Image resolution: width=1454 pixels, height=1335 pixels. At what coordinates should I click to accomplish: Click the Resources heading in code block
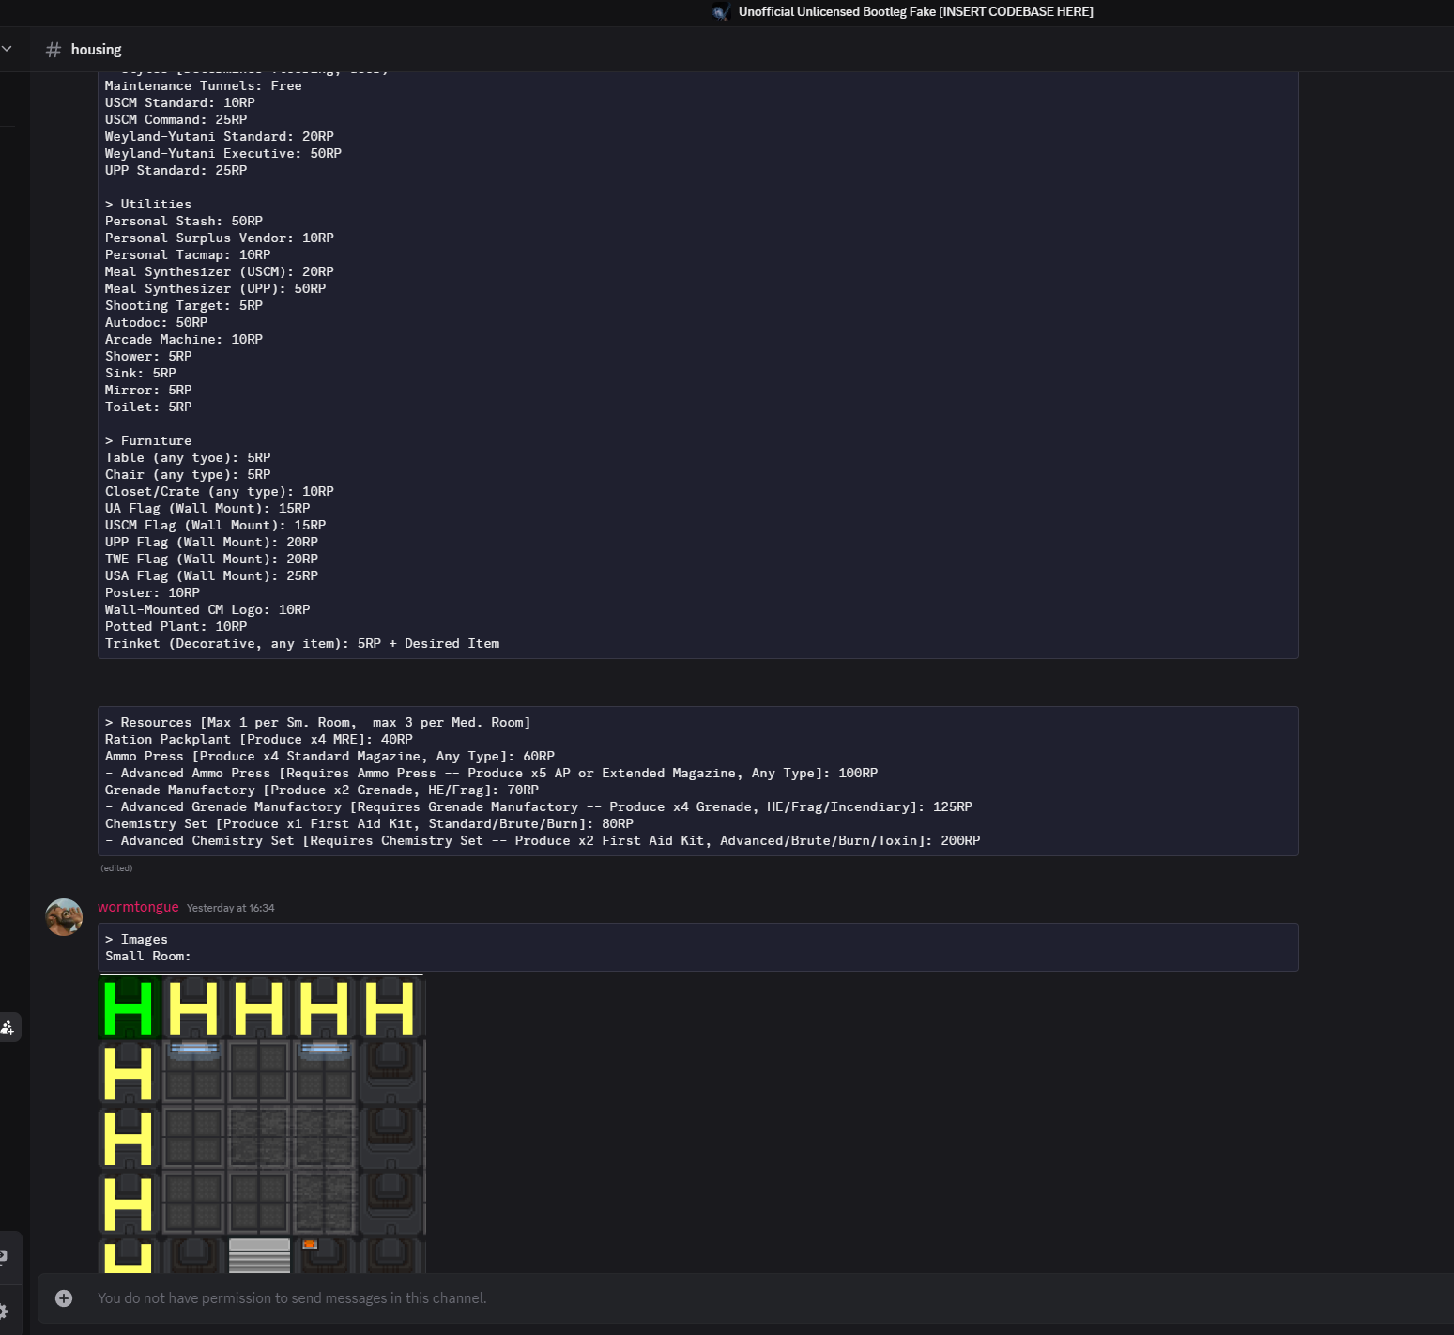coord(156,723)
